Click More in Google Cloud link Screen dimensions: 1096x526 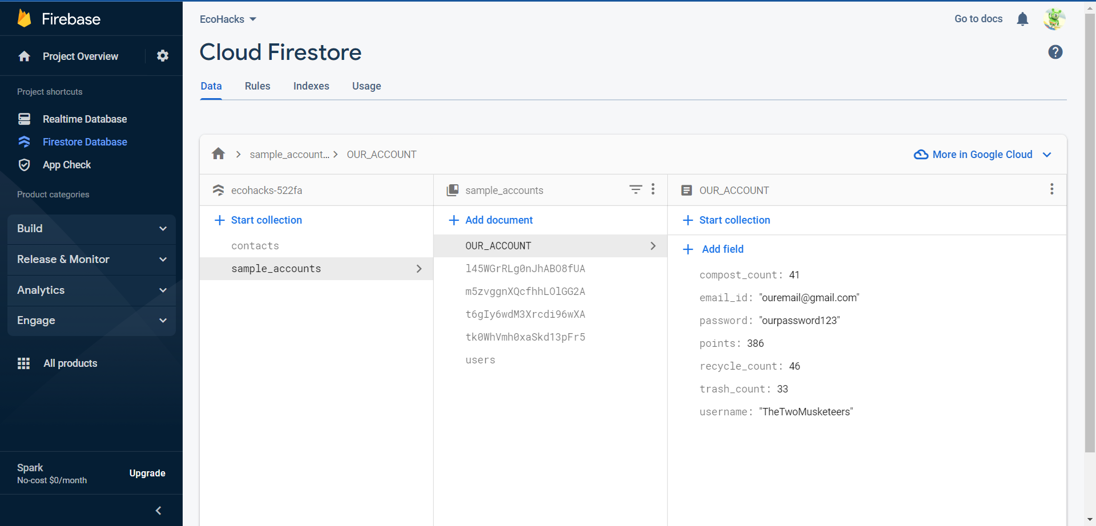[982, 155]
